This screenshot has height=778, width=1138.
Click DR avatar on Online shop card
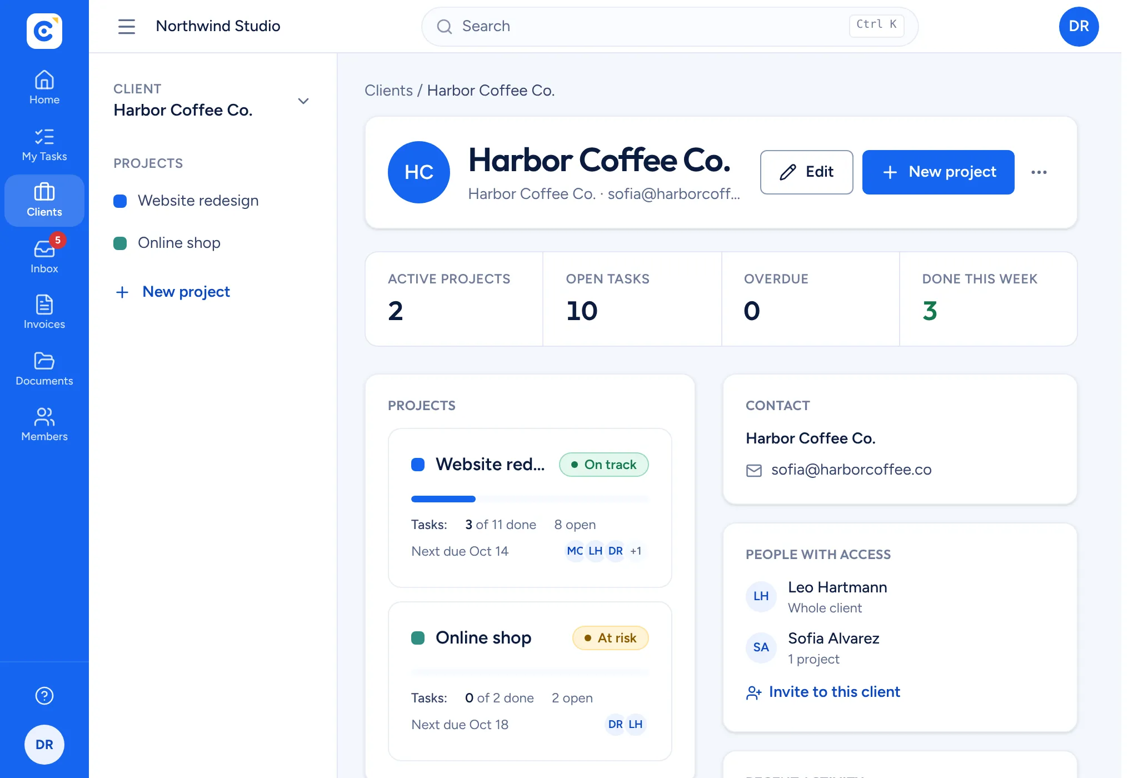(615, 725)
